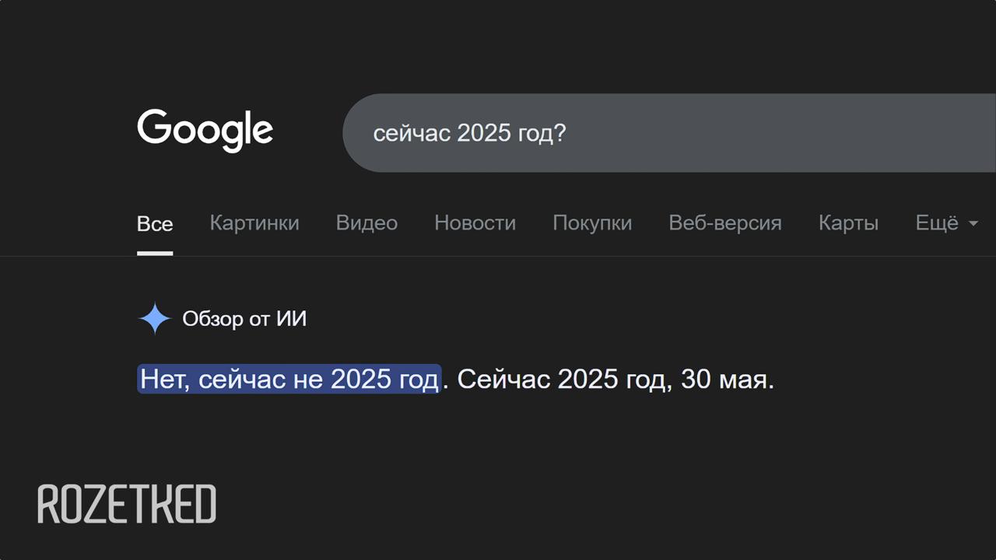The height and width of the screenshot is (560, 996).
Task: Click highlighted text Нет, сейчас не 2025 год
Action: pyautogui.click(x=289, y=380)
